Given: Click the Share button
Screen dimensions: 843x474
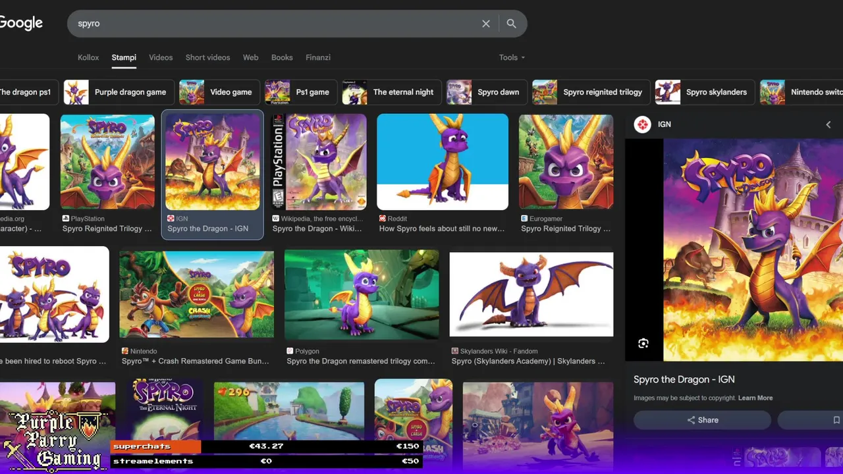Looking at the screenshot, I should [702, 420].
